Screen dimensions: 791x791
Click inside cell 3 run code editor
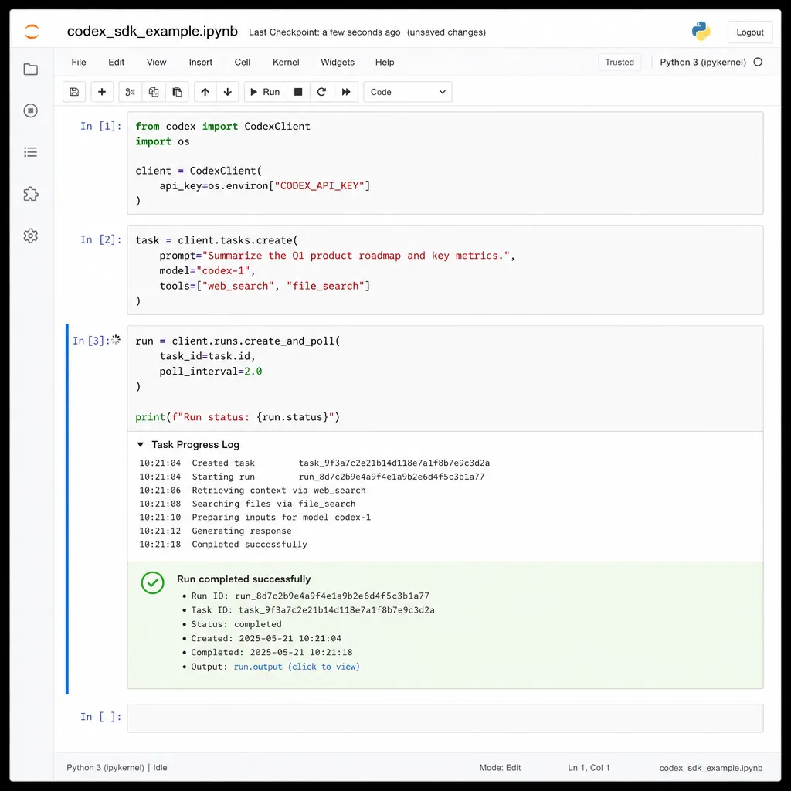[445, 379]
